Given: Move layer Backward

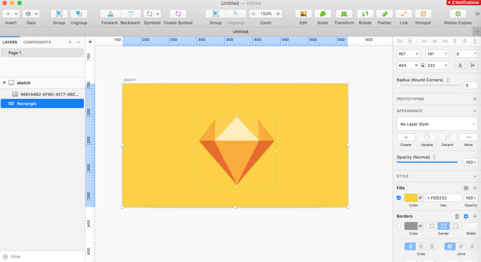Looking at the screenshot, I should pos(130,14).
